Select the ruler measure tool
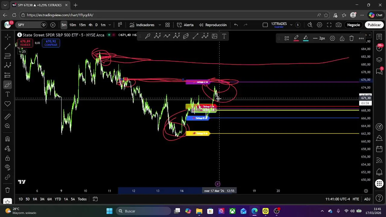The width and height of the screenshot is (386, 217). point(8,117)
